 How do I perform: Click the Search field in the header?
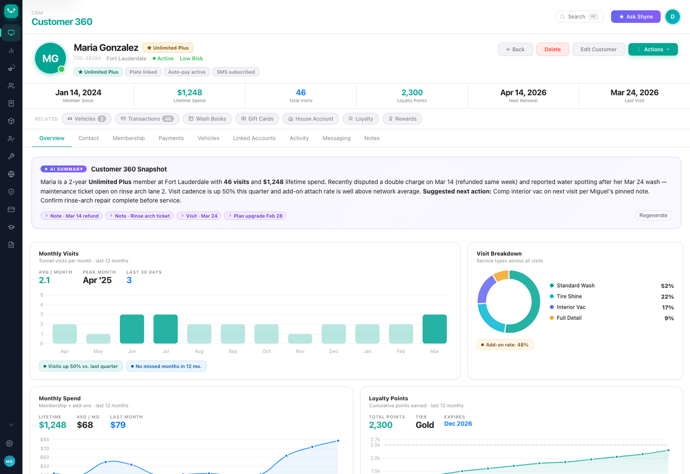click(579, 17)
